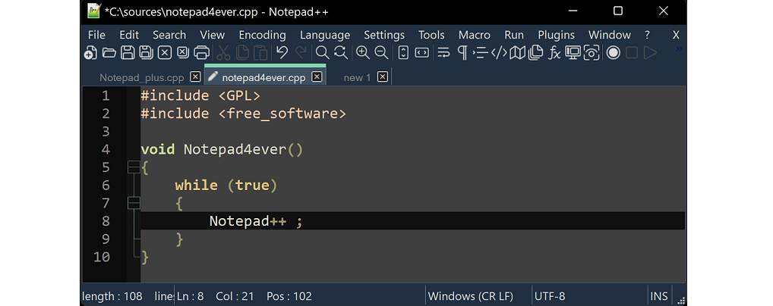Click the Save All toolbar icon
773x306 pixels.
(146, 52)
